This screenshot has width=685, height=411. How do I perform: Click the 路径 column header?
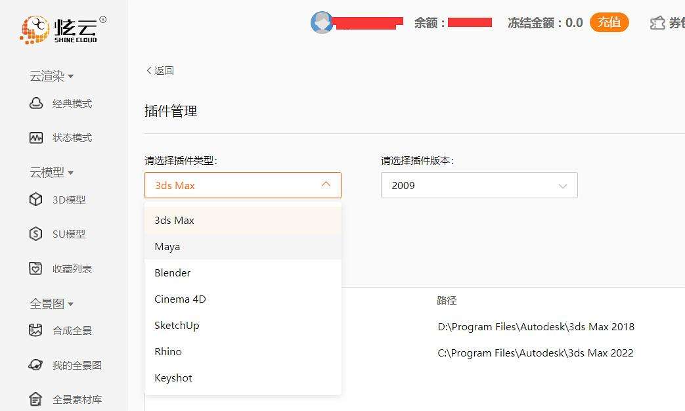(447, 301)
